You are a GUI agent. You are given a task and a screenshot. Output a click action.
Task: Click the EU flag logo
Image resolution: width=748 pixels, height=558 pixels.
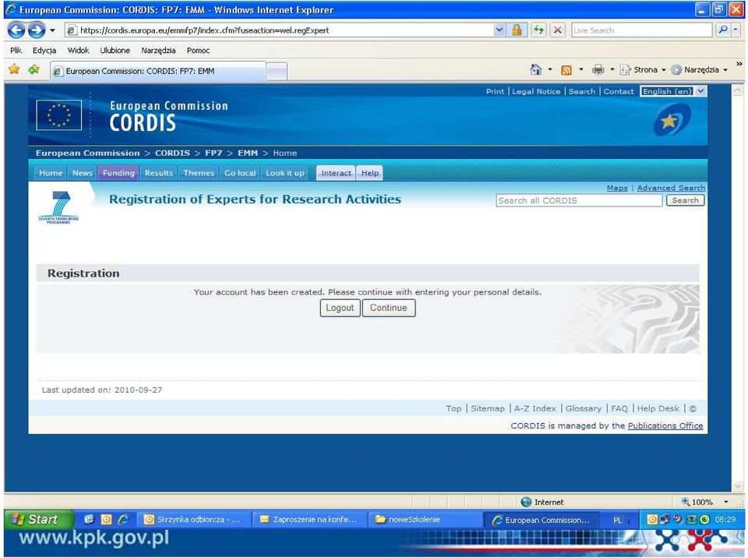[58, 115]
